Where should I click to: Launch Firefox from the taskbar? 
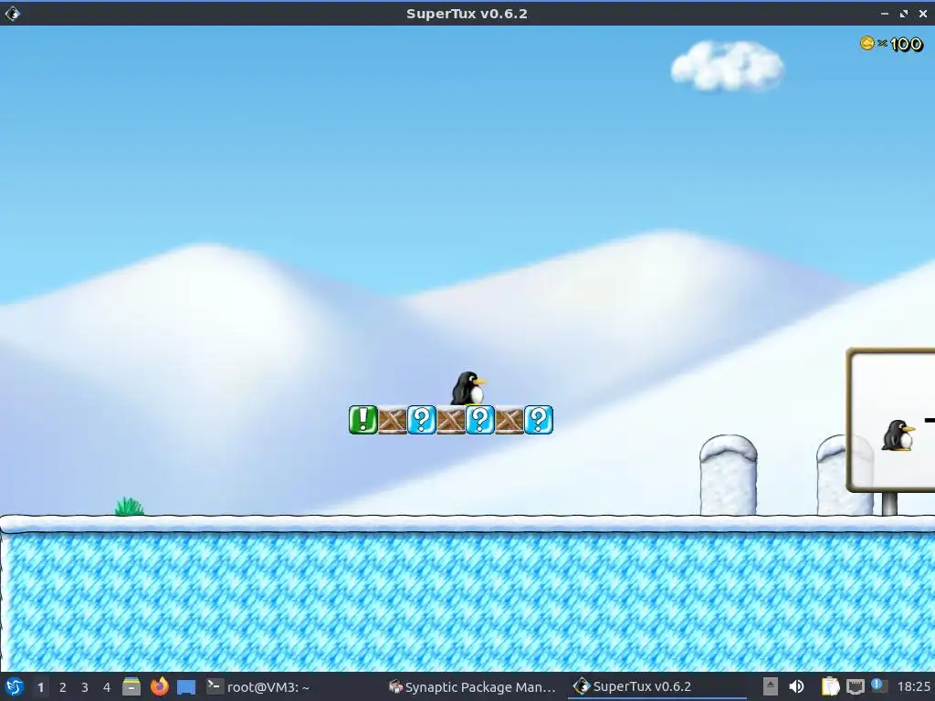(x=159, y=686)
